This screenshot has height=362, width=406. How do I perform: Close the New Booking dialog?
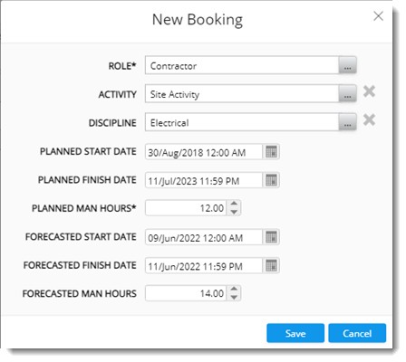click(x=378, y=16)
